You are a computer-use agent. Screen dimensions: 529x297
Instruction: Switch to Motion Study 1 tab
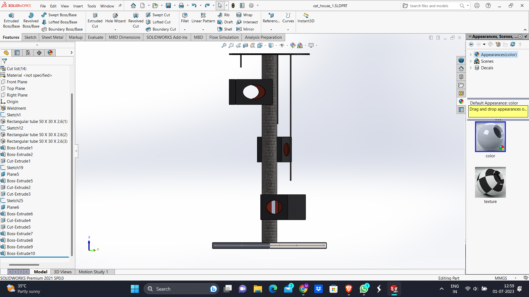(93, 272)
